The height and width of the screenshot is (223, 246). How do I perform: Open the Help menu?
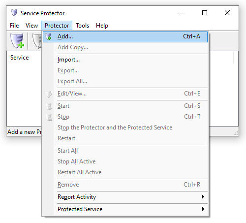coord(102,26)
